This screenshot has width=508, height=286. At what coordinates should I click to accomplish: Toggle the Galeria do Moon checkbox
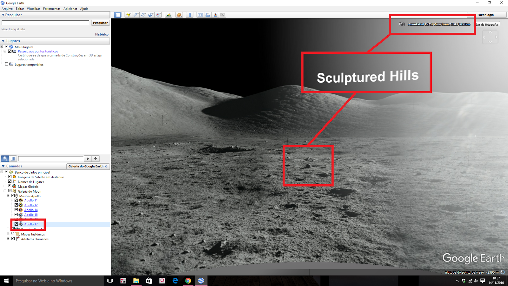click(10, 191)
